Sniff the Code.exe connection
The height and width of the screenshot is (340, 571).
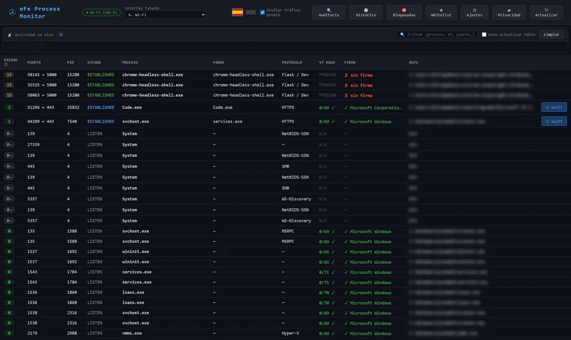coord(554,107)
